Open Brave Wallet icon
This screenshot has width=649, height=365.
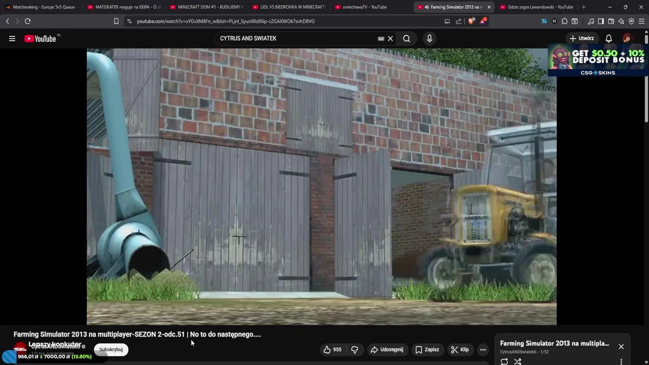pos(611,21)
